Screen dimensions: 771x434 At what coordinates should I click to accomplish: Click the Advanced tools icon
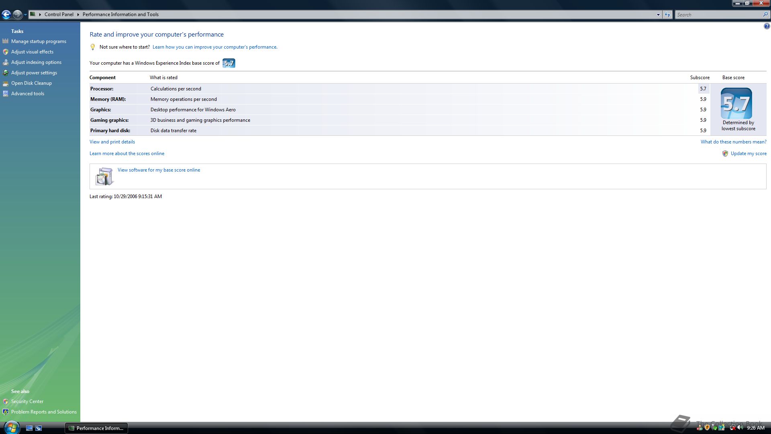pyautogui.click(x=6, y=94)
